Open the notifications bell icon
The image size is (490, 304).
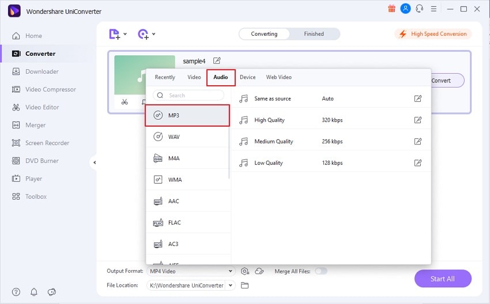34,292
